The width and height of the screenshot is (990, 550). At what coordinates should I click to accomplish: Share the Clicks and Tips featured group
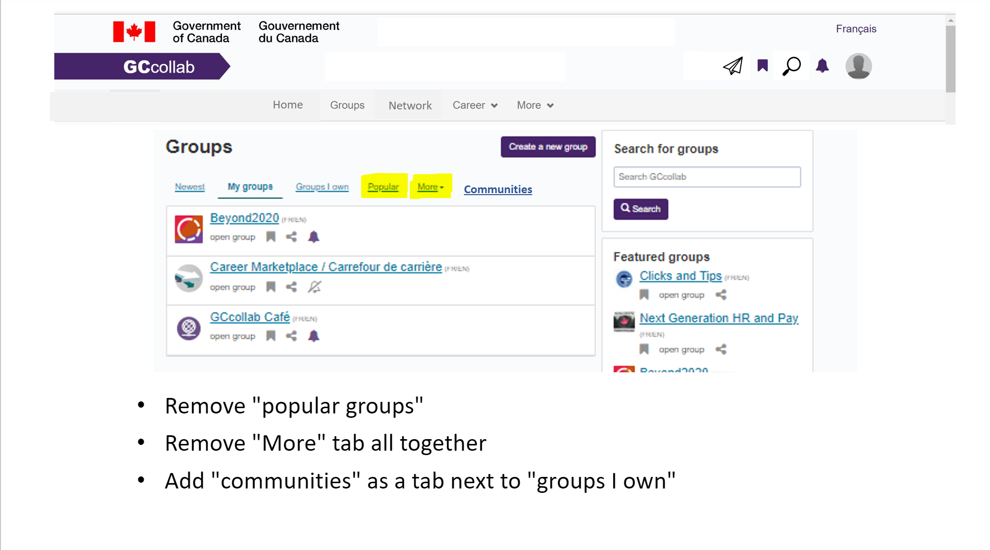coord(721,294)
